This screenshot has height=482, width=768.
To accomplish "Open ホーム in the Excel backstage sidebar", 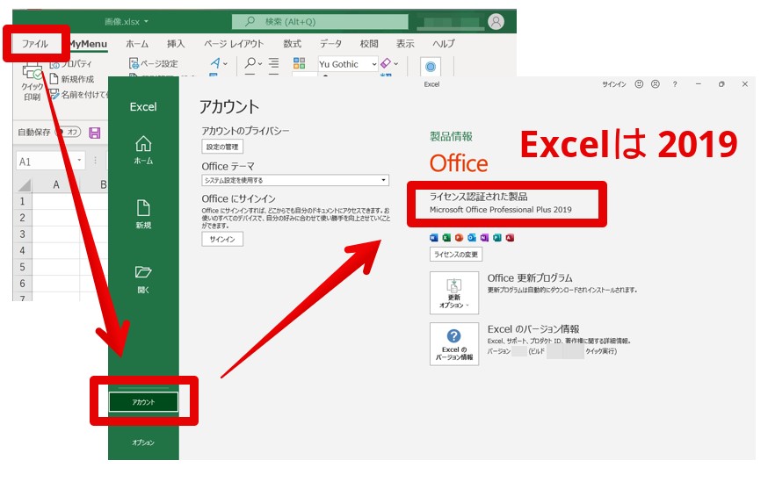I will click(x=143, y=150).
